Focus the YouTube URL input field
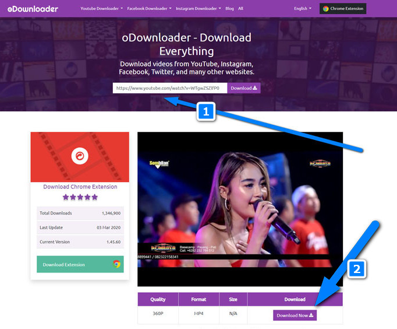The image size is (397, 329). tap(170, 88)
